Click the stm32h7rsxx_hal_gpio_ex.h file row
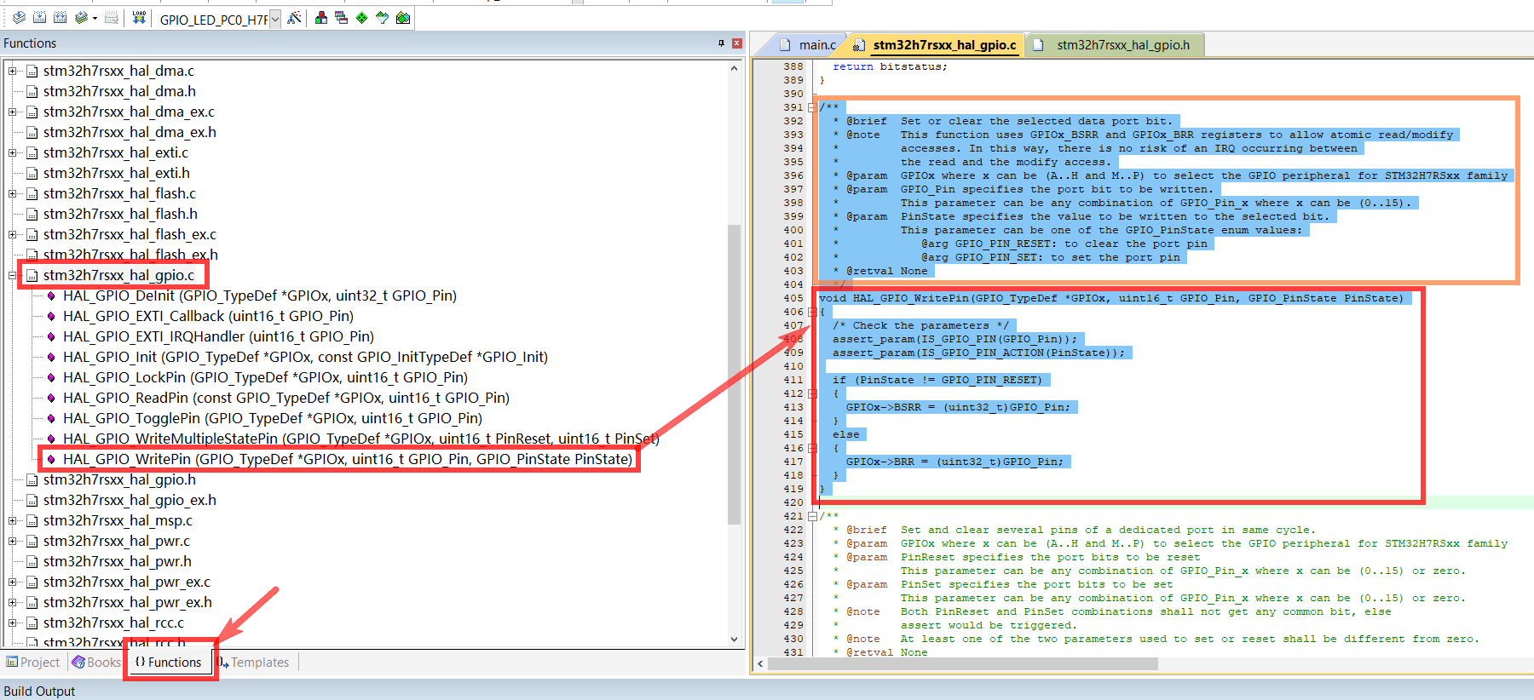 [130, 500]
